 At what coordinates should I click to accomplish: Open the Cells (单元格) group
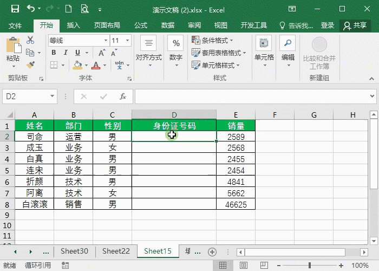tap(264, 52)
